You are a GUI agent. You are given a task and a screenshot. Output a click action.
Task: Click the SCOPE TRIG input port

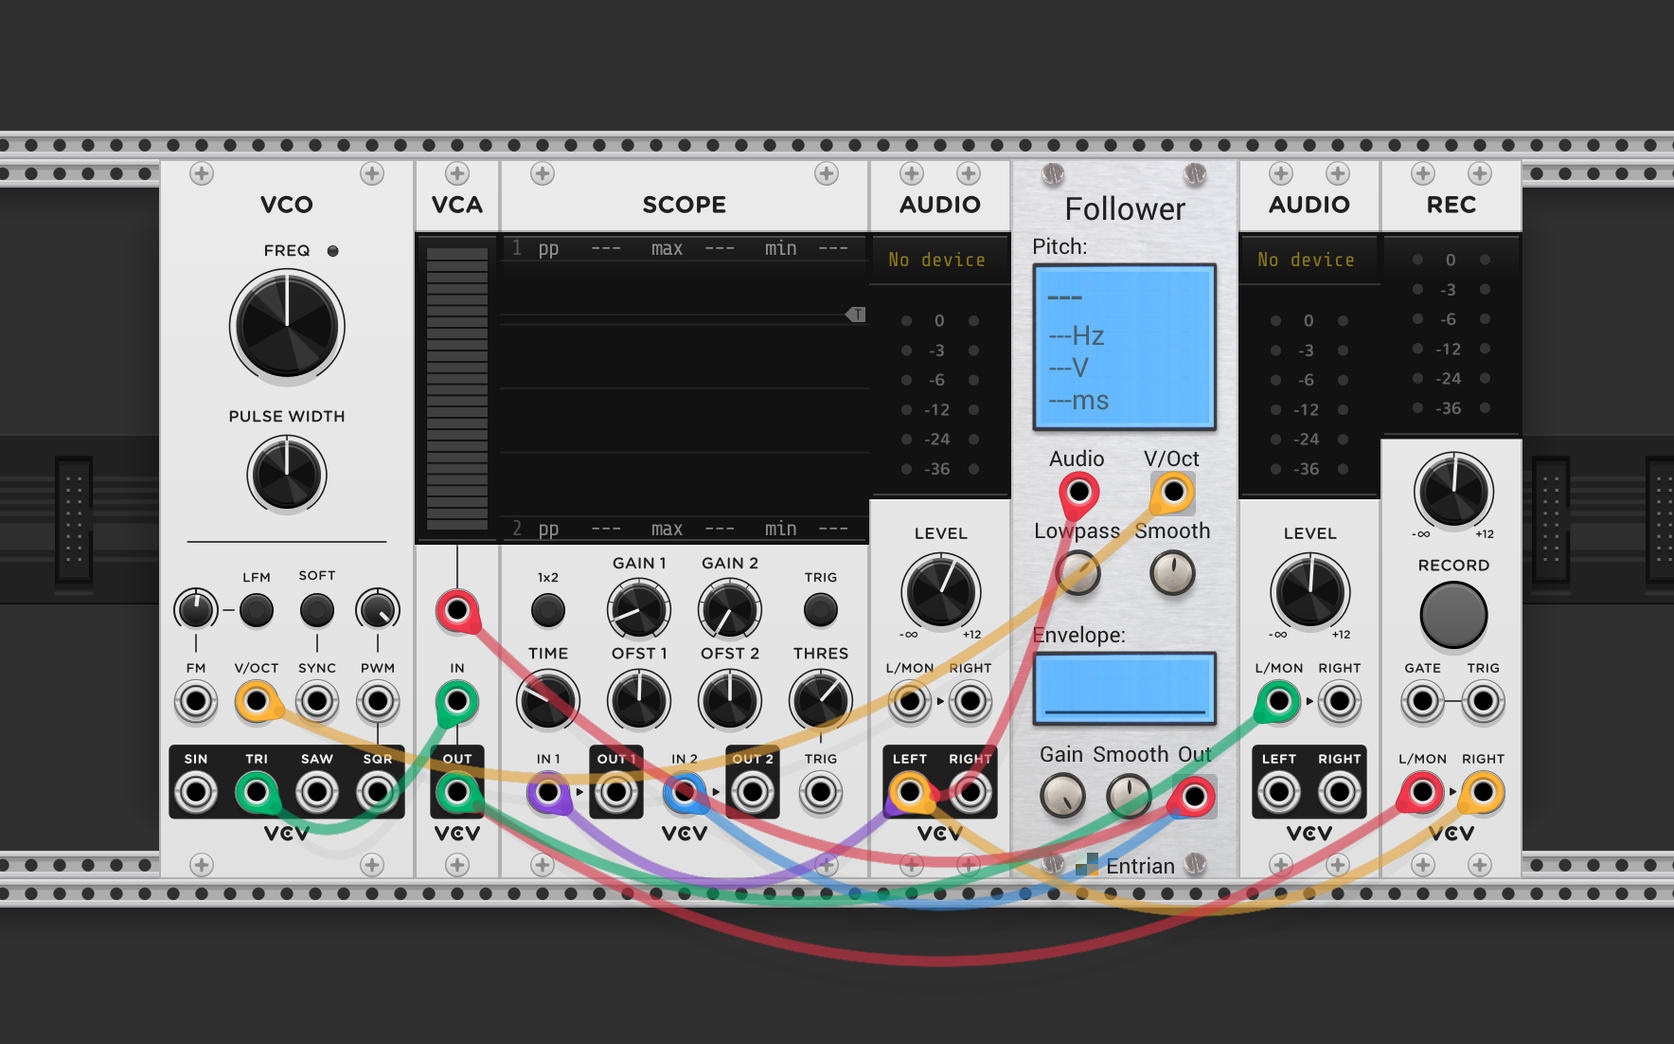[x=821, y=792]
